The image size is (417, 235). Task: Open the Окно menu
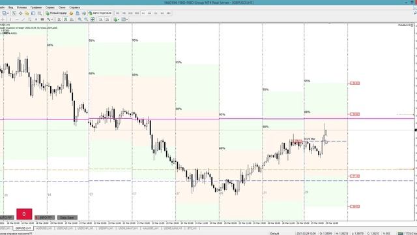[62, 7]
